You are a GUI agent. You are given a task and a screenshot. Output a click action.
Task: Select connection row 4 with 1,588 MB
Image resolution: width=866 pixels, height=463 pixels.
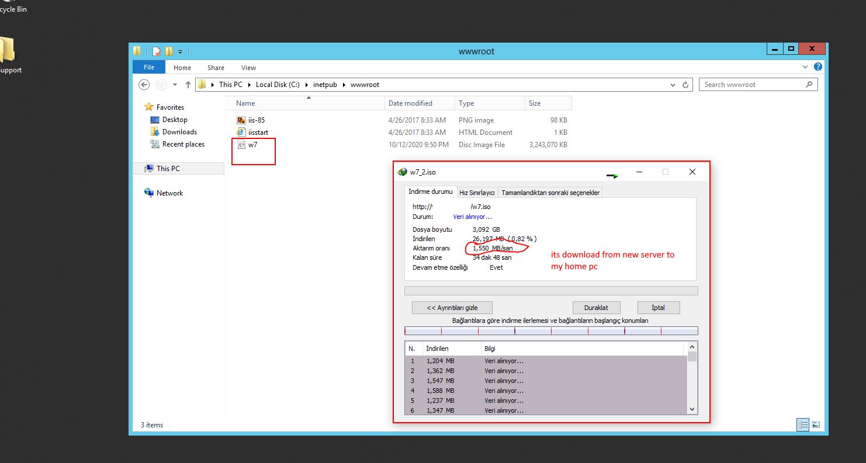click(x=546, y=391)
